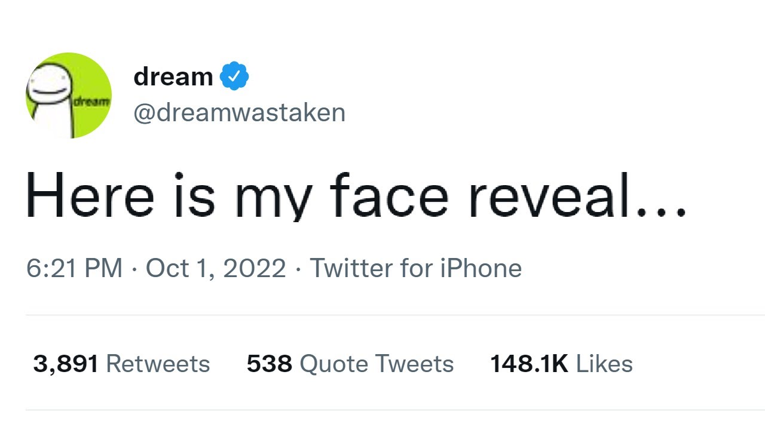Click the Twitter for iPhone source label
The image size is (765, 430).
coord(416,268)
